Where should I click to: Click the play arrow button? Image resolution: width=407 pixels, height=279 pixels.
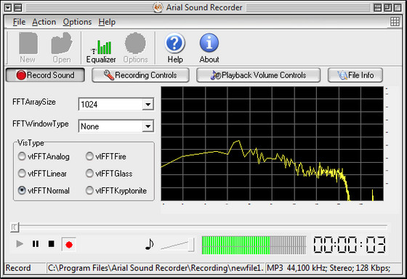pos(20,244)
